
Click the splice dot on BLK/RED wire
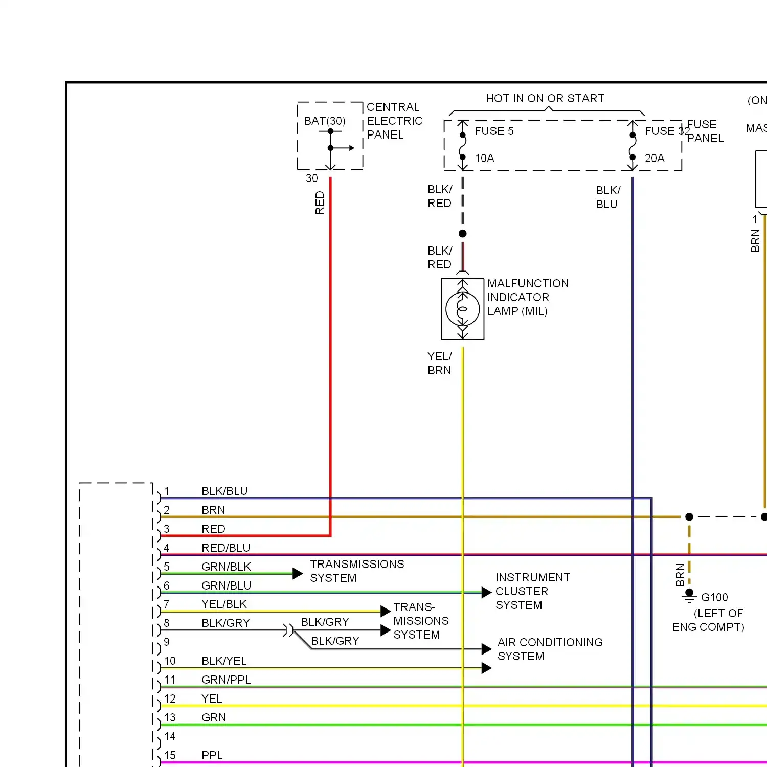(463, 234)
